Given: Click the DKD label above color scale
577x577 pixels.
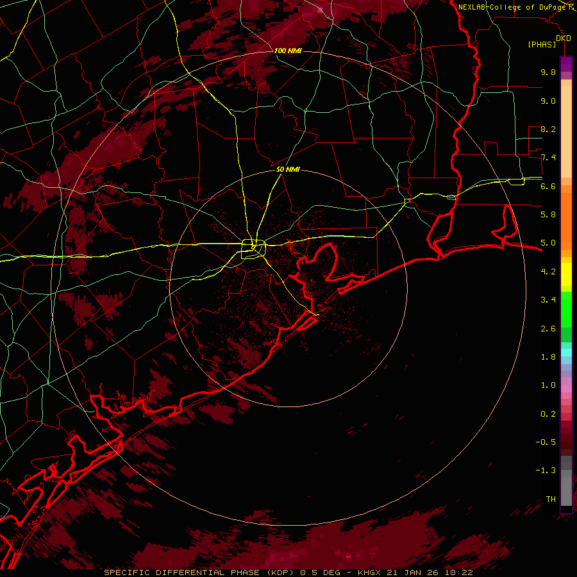Looking at the screenshot, I should tap(564, 38).
